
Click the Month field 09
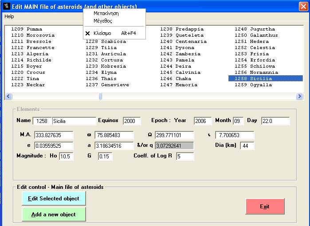coord(238,121)
